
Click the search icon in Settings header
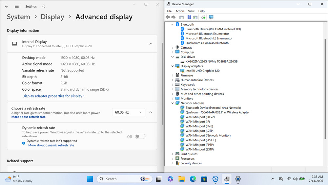click(x=43, y=6)
